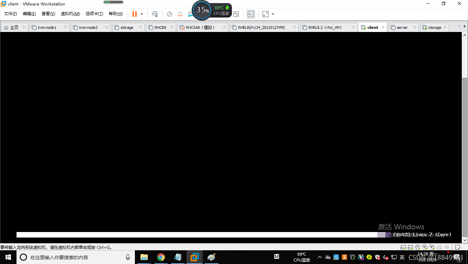Click inside the black VM console
This screenshot has width=468, height=264.
coord(231,137)
